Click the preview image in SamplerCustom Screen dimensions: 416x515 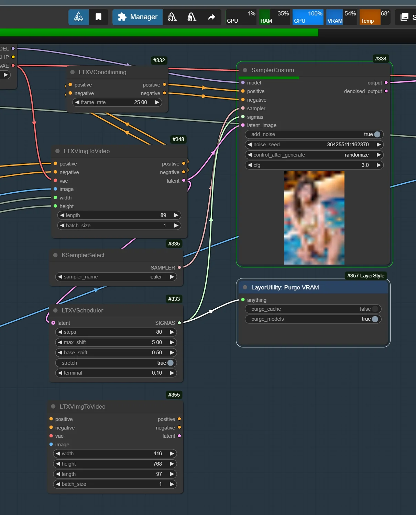pos(314,218)
